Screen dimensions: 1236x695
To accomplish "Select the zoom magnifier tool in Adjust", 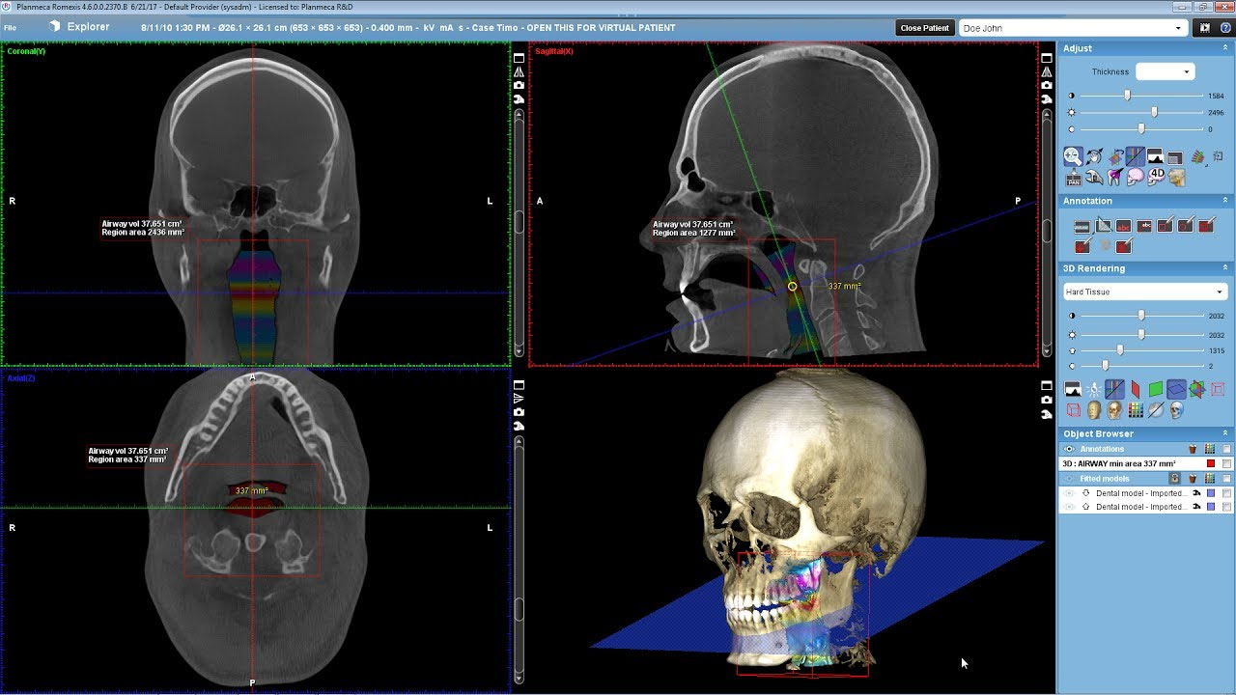I will [1073, 156].
